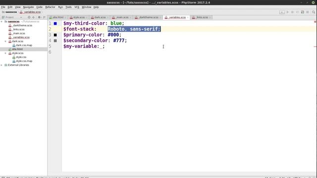Expand External Libraries node
This screenshot has width=317, height=178.
[x=2, y=65]
